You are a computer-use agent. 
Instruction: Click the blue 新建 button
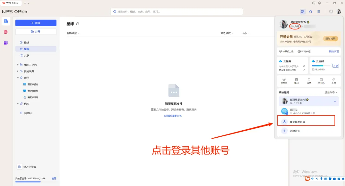click(36, 23)
